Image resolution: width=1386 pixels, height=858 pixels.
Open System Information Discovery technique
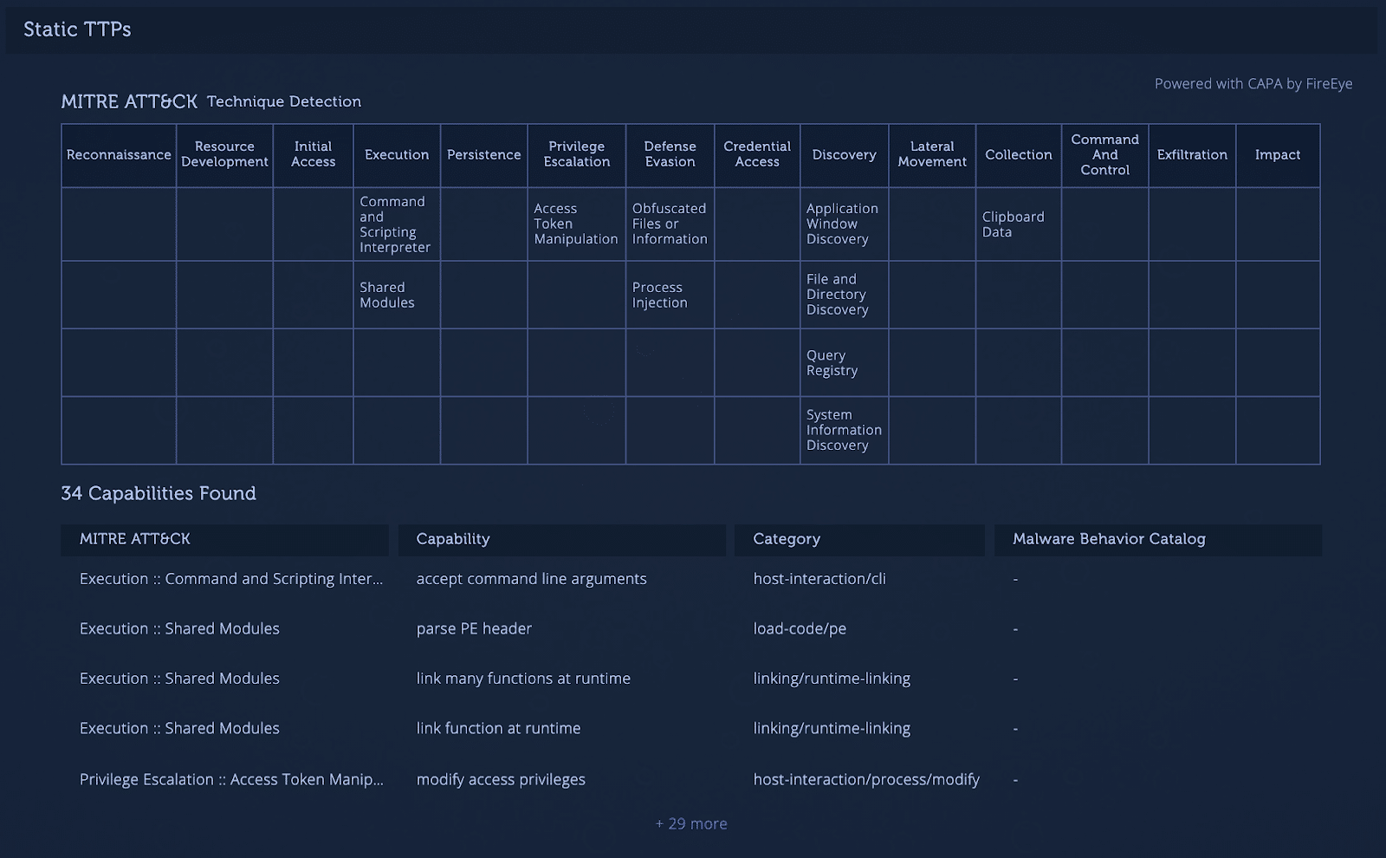[843, 431]
